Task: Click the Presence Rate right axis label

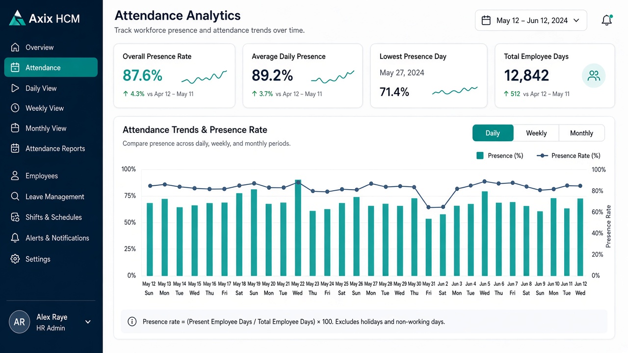Action: (x=608, y=226)
